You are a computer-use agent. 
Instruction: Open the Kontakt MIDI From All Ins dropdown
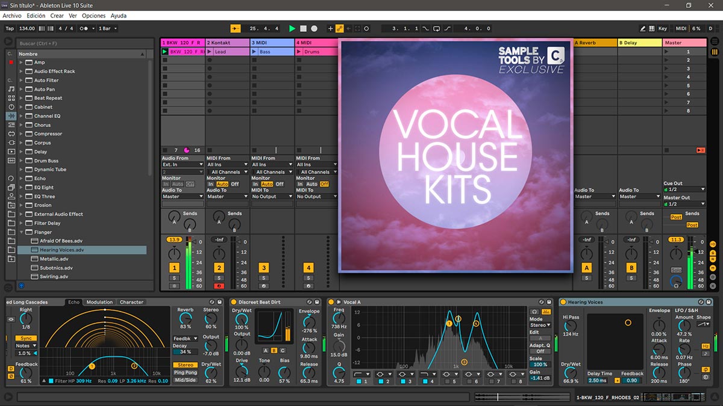[x=227, y=164]
